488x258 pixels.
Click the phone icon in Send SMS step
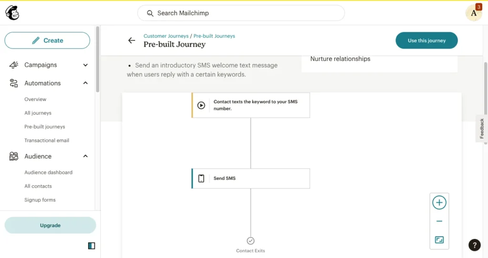tap(202, 179)
